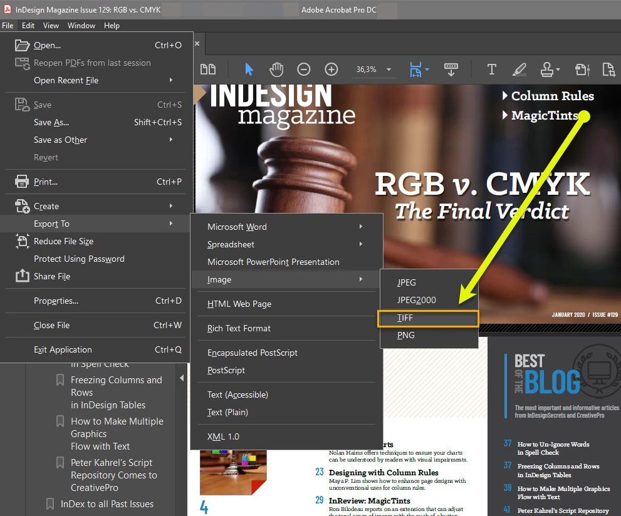Viewport: 621px width, 516px height.
Task: Click the stamp tool icon
Action: tap(547, 70)
